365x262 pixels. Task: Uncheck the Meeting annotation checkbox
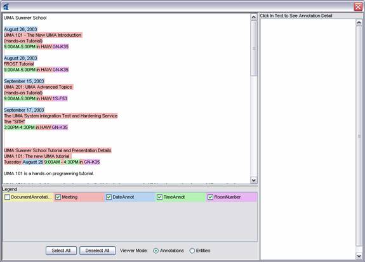point(58,197)
